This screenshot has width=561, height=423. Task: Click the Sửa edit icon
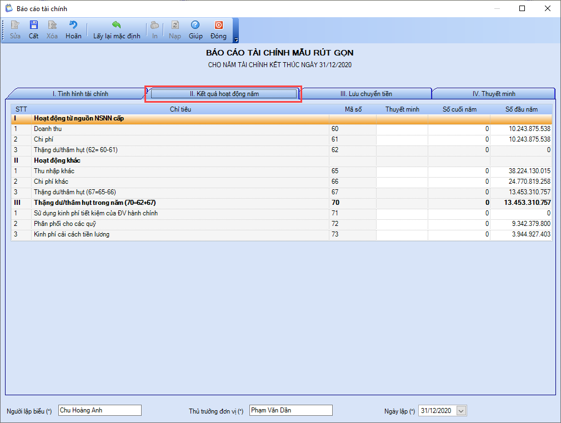click(x=15, y=30)
